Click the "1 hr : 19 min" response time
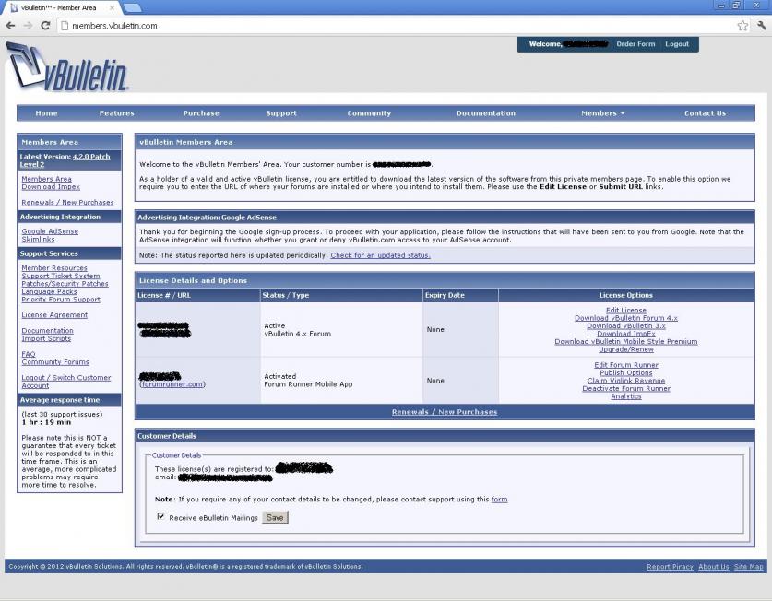772x601 pixels. pos(46,422)
